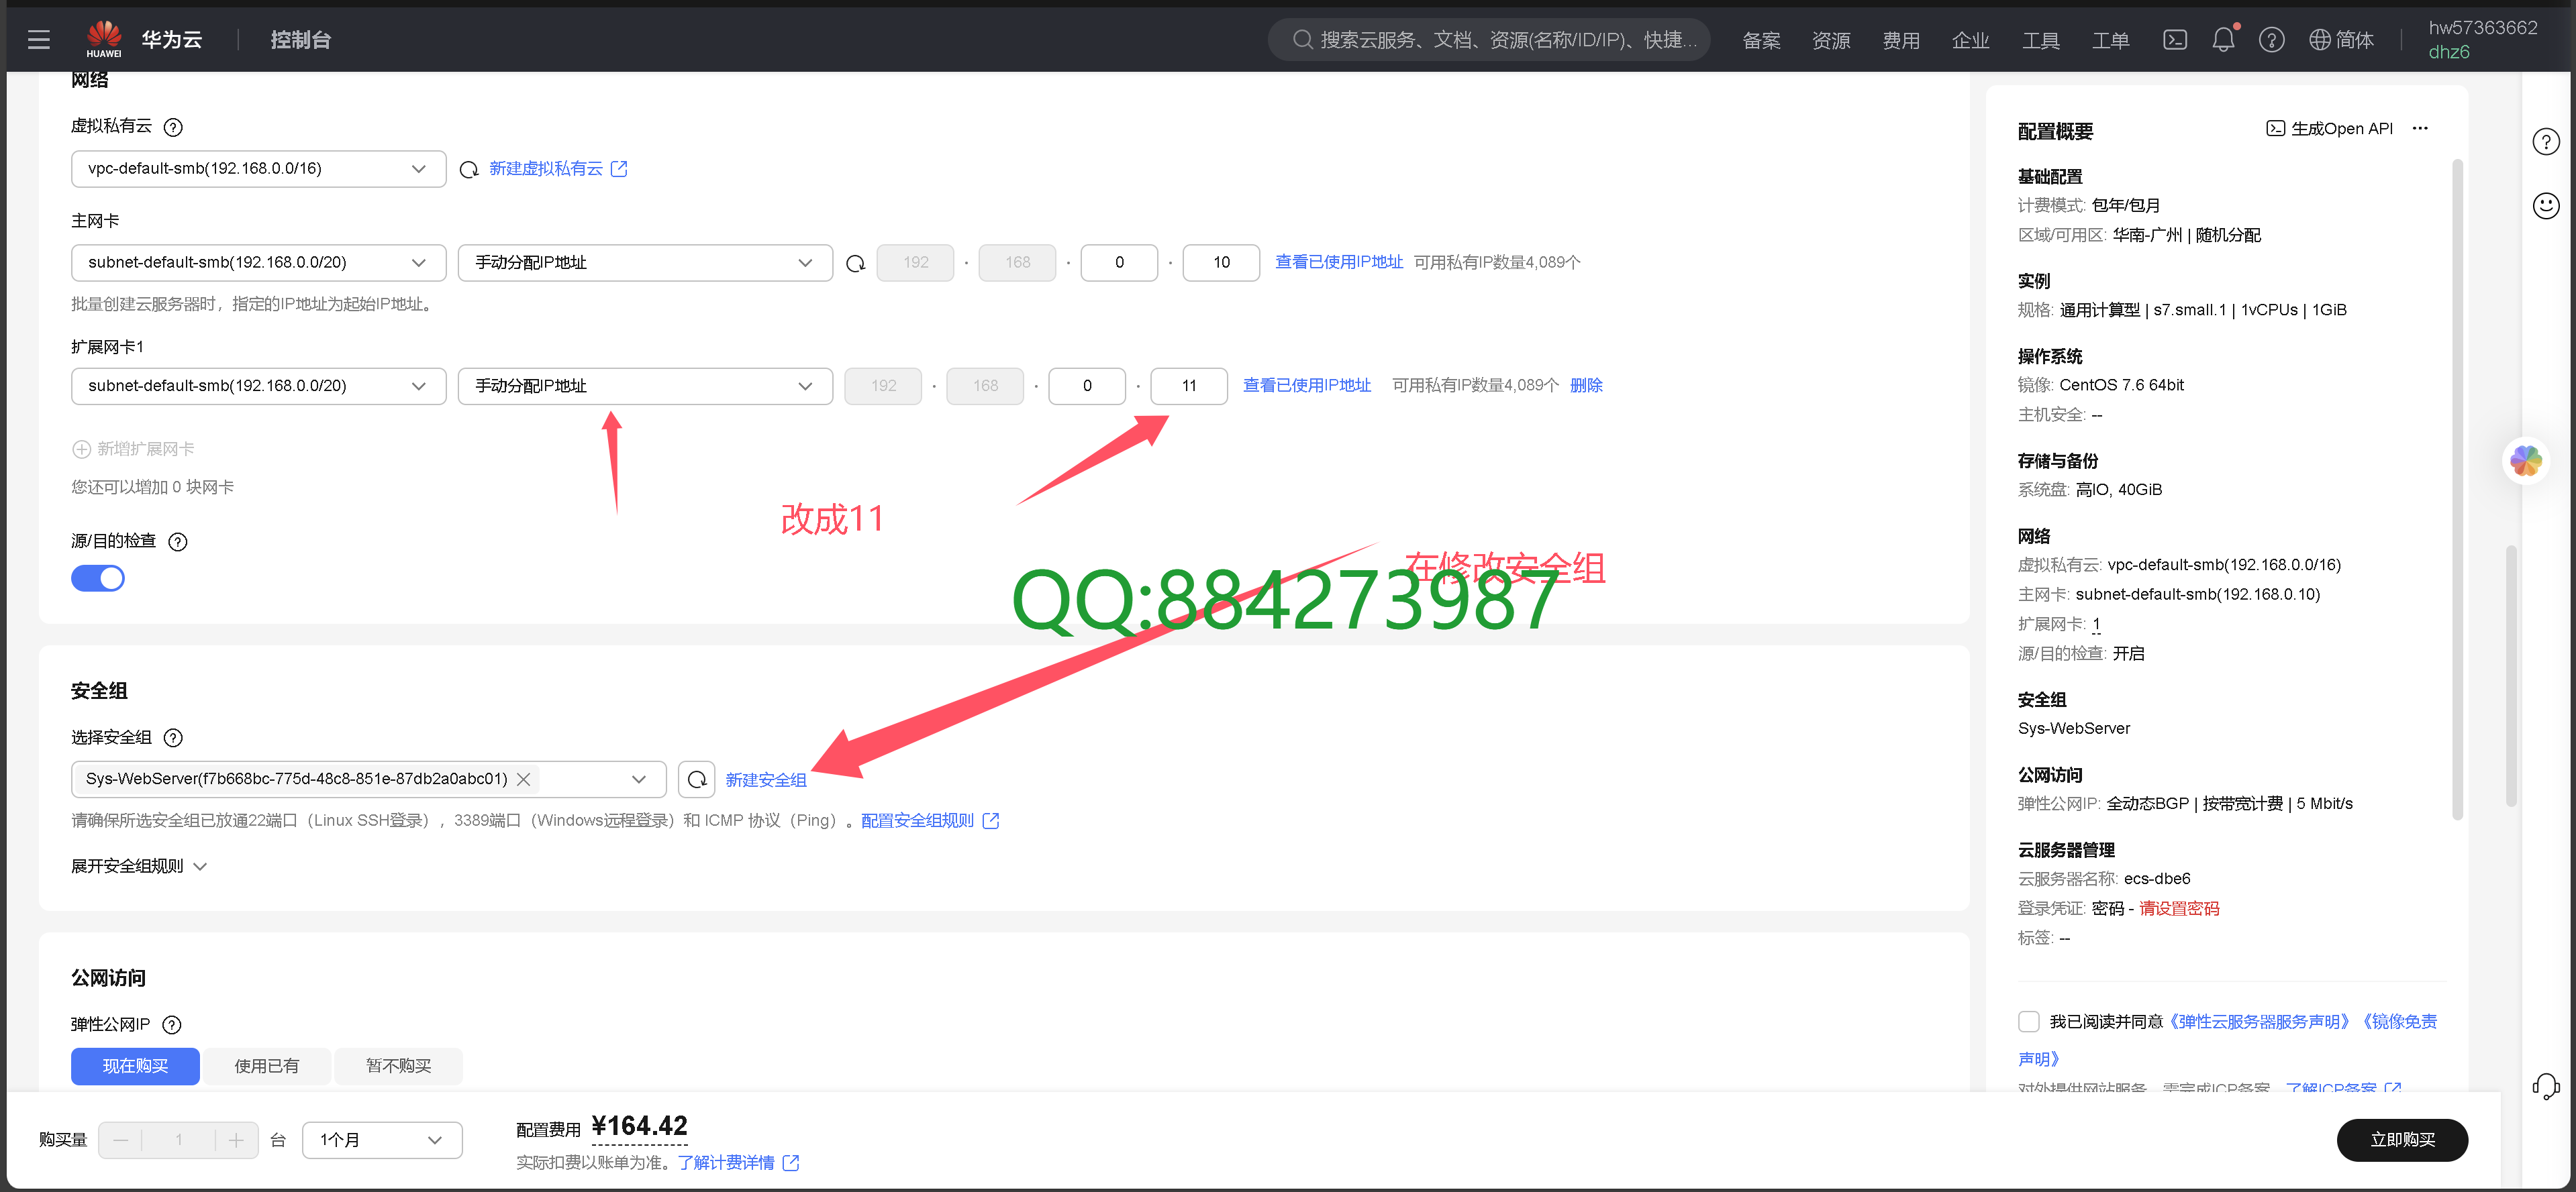Open 了解计费详情 link
The width and height of the screenshot is (2576, 1192).
[x=738, y=1163]
